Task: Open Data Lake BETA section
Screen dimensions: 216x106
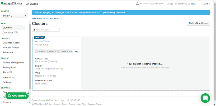Action: point(10,33)
